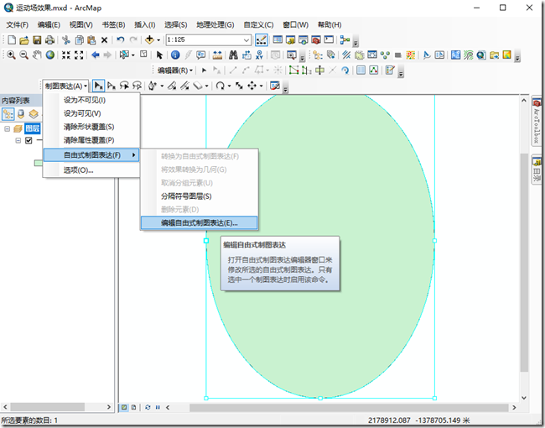Image resolution: width=545 pixels, height=428 pixels.
Task: Switch to List By Source
Action: coord(21,114)
